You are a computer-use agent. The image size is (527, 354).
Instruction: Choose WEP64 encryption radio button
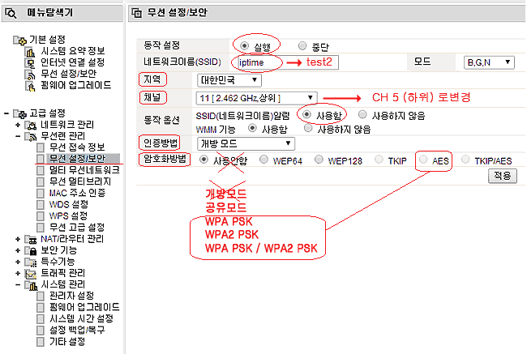point(263,160)
